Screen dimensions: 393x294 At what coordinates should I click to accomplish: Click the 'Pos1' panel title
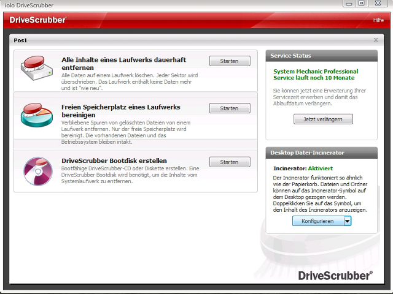[20, 40]
